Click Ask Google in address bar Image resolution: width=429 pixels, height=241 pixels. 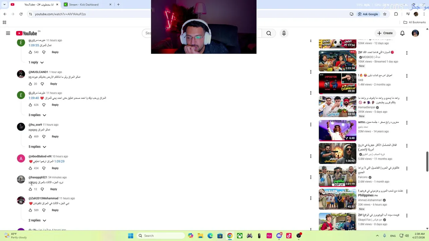(368, 14)
